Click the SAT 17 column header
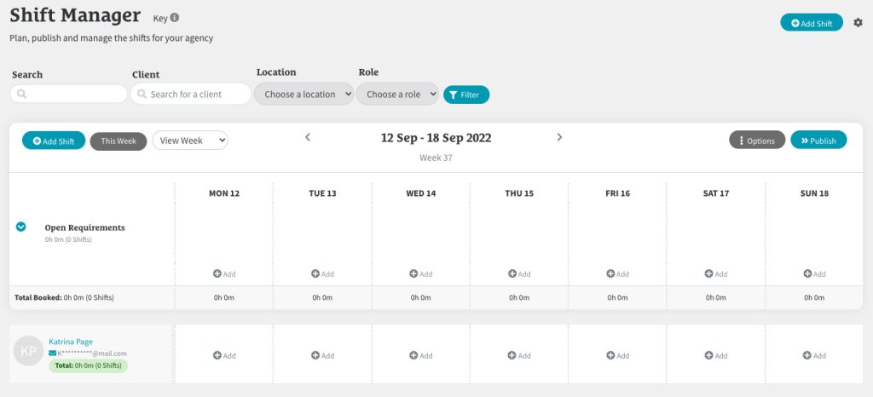The width and height of the screenshot is (873, 397). point(716,193)
